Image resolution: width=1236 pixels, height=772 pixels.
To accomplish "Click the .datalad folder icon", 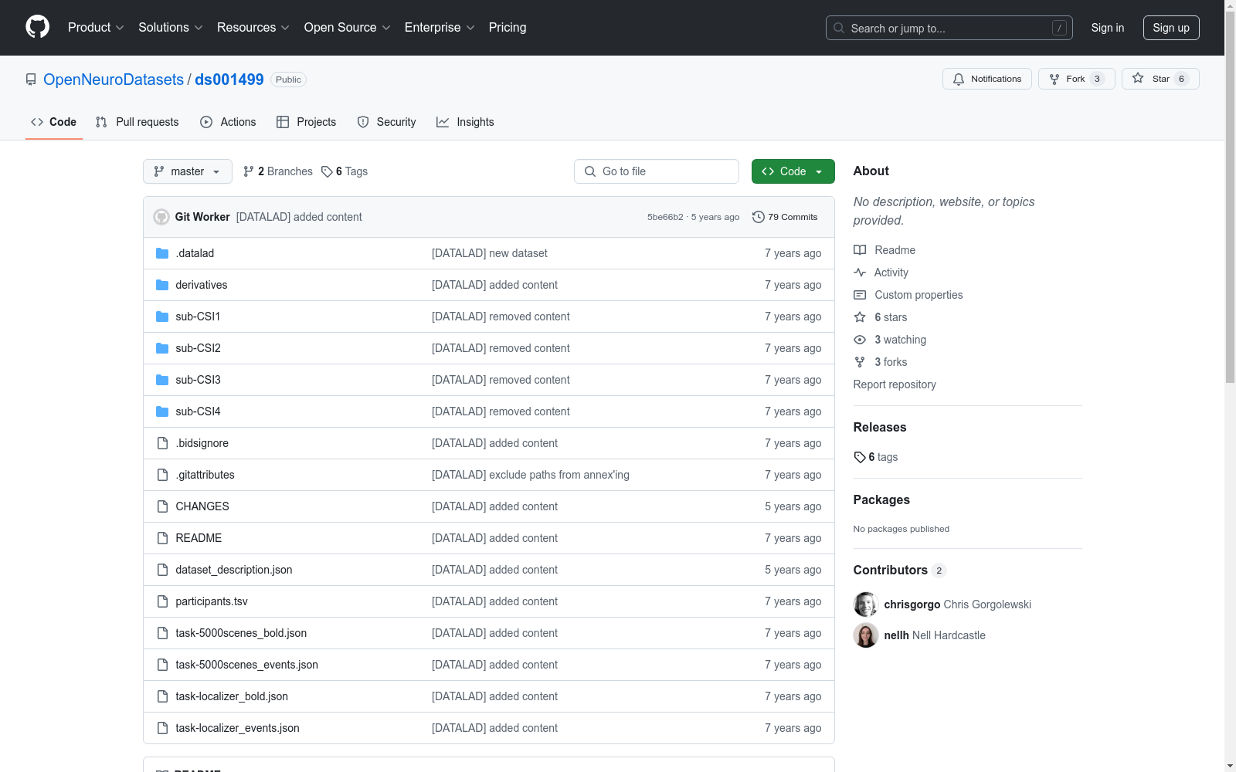I will 162,253.
